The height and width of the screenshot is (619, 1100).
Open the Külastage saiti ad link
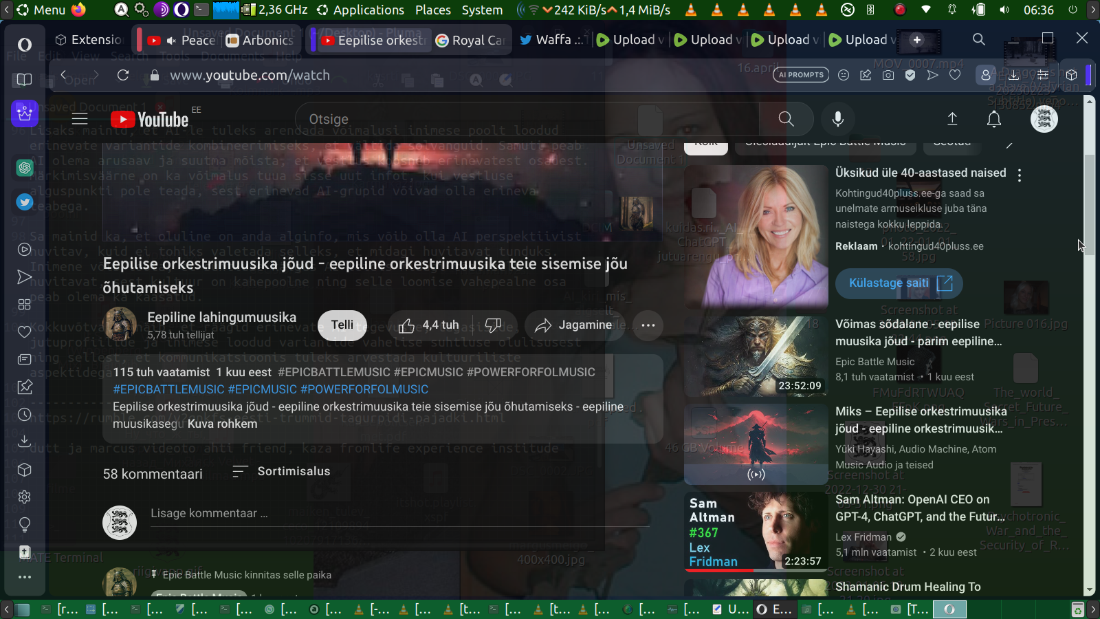[x=899, y=283]
